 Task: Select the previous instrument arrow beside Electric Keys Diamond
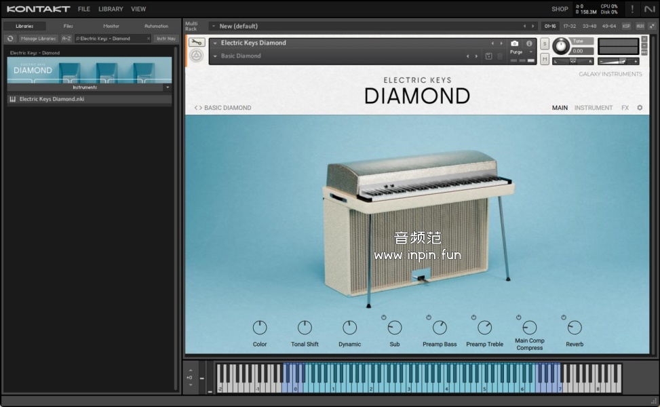tap(492, 43)
